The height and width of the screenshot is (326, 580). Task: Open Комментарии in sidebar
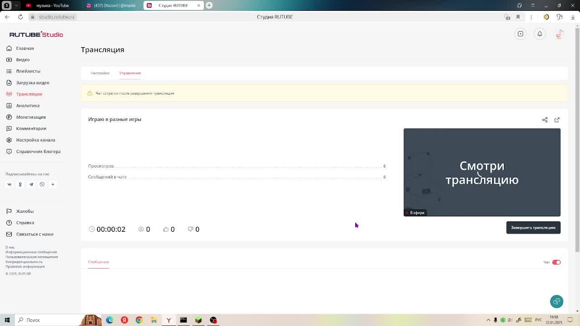(31, 129)
